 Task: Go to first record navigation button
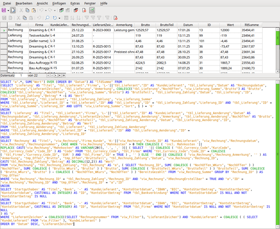coord(48,76)
